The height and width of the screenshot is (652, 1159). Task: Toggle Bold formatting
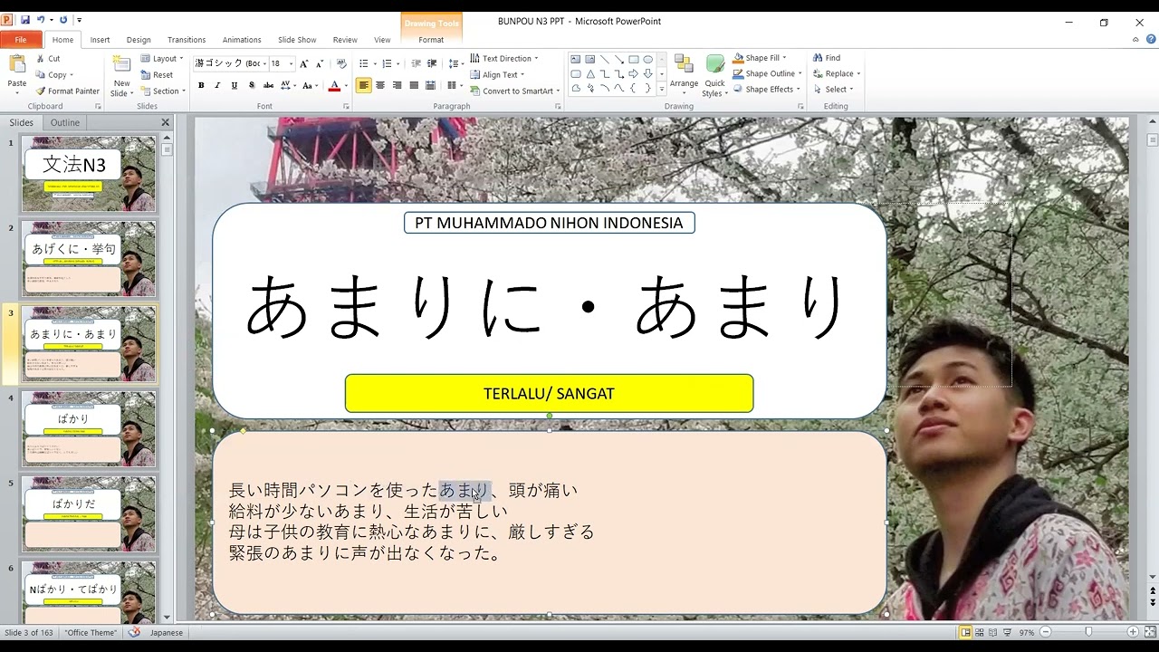[201, 85]
